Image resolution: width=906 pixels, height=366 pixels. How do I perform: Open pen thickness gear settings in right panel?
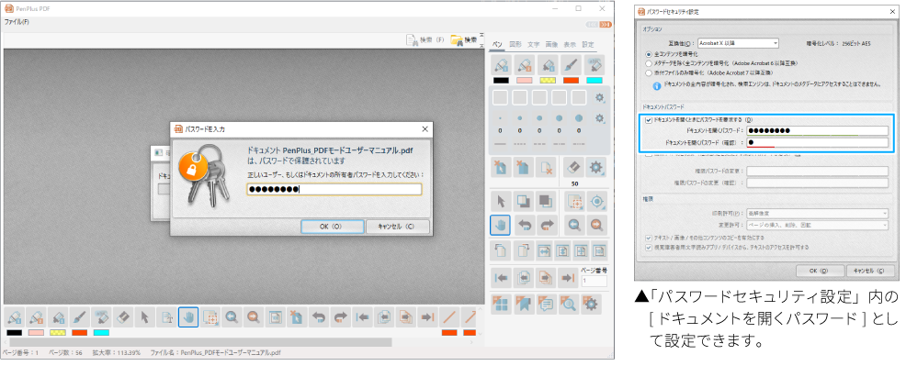(x=600, y=118)
